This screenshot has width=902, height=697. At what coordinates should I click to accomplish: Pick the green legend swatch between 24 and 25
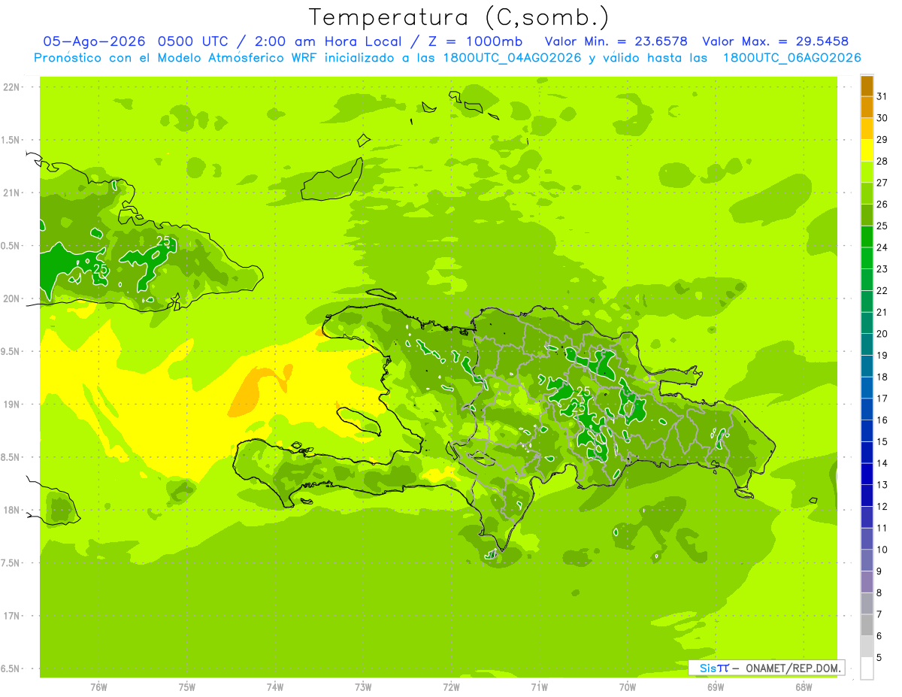coord(867,237)
